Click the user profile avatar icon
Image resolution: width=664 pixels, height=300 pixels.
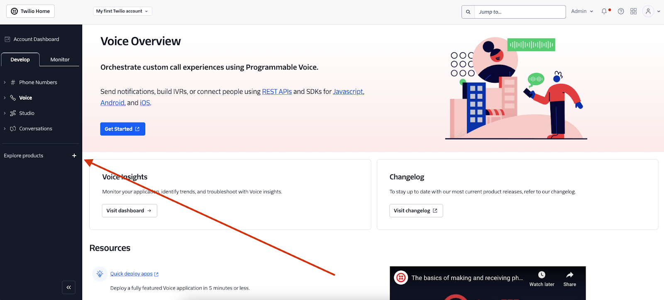(648, 11)
